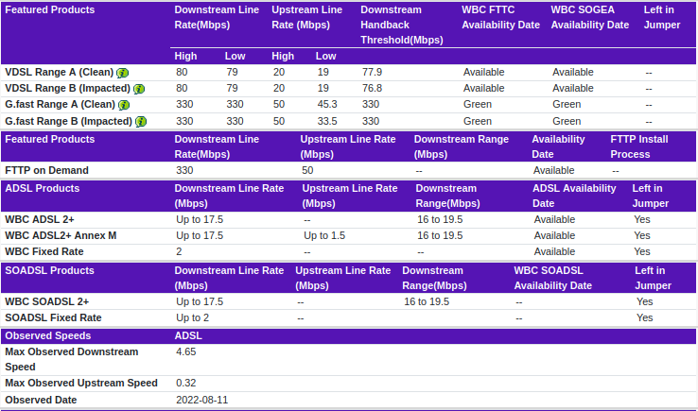Click the 77.9 handback threshold value
Image resolution: width=698 pixels, height=411 pixels.
click(x=372, y=72)
